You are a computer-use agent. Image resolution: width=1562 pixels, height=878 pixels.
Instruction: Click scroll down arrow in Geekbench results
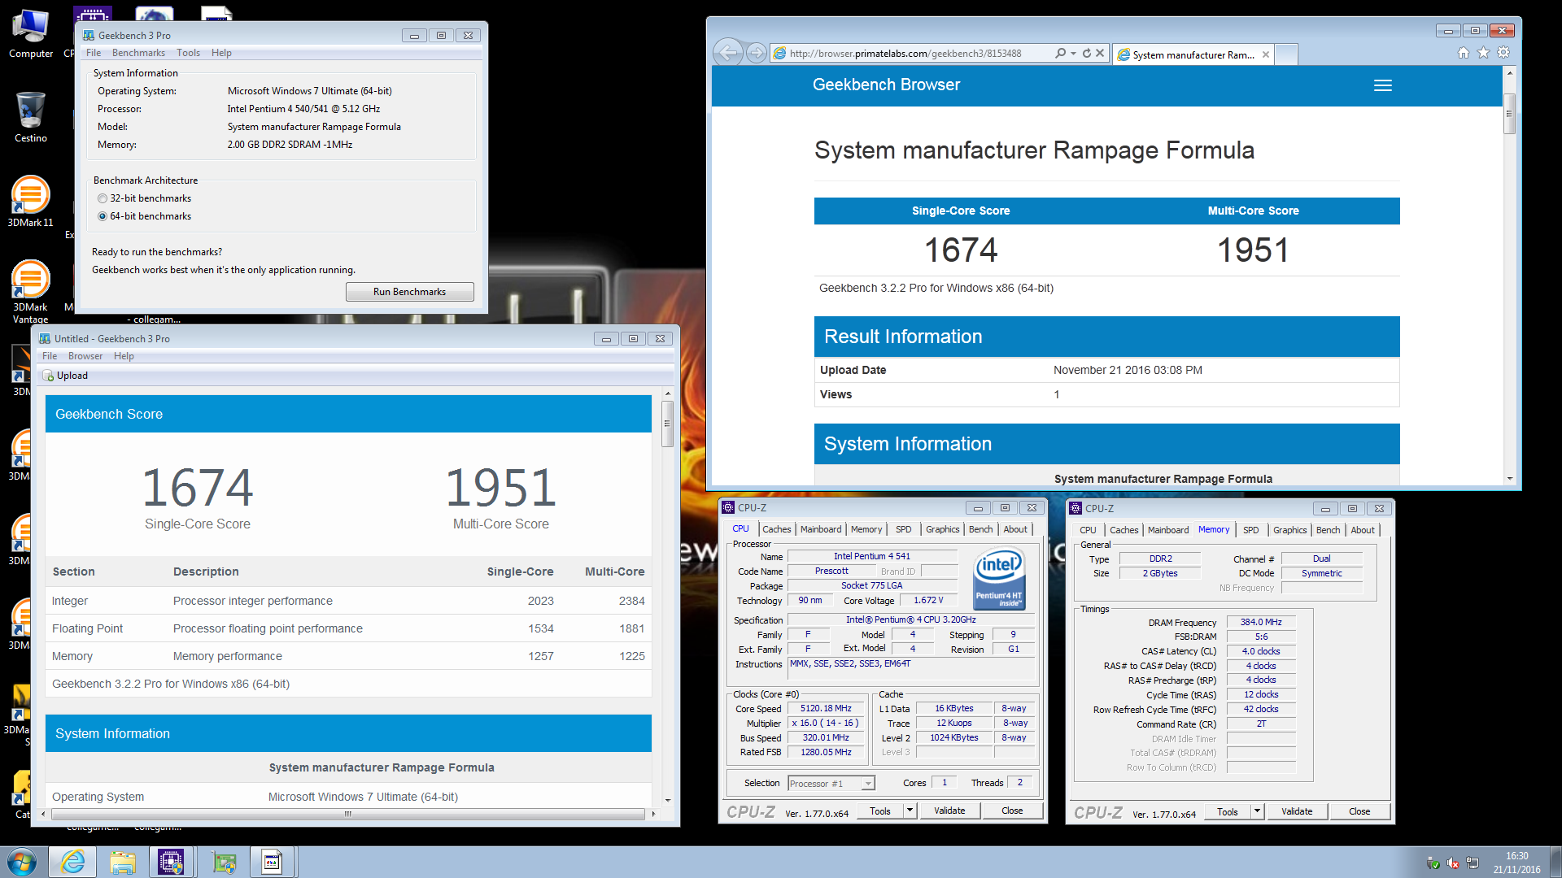point(667,801)
